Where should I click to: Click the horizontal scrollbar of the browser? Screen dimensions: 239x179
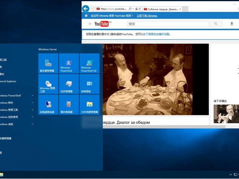coord(164,126)
